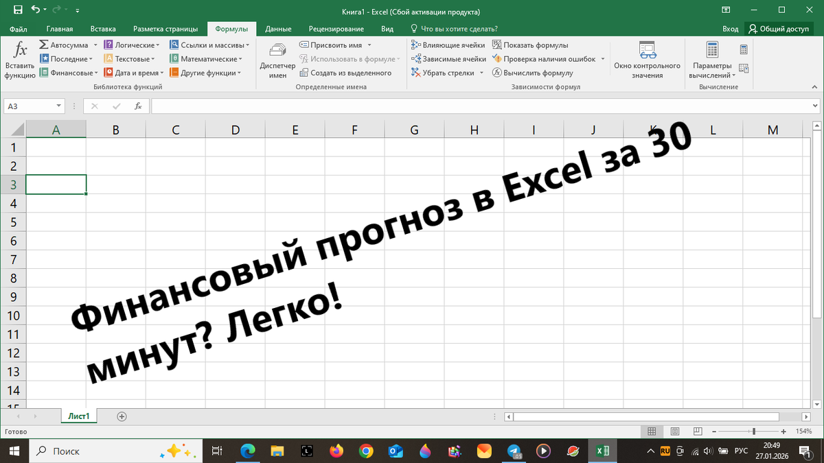Click the calculate sheet icon
This screenshot has height=463, width=824.
744,68
